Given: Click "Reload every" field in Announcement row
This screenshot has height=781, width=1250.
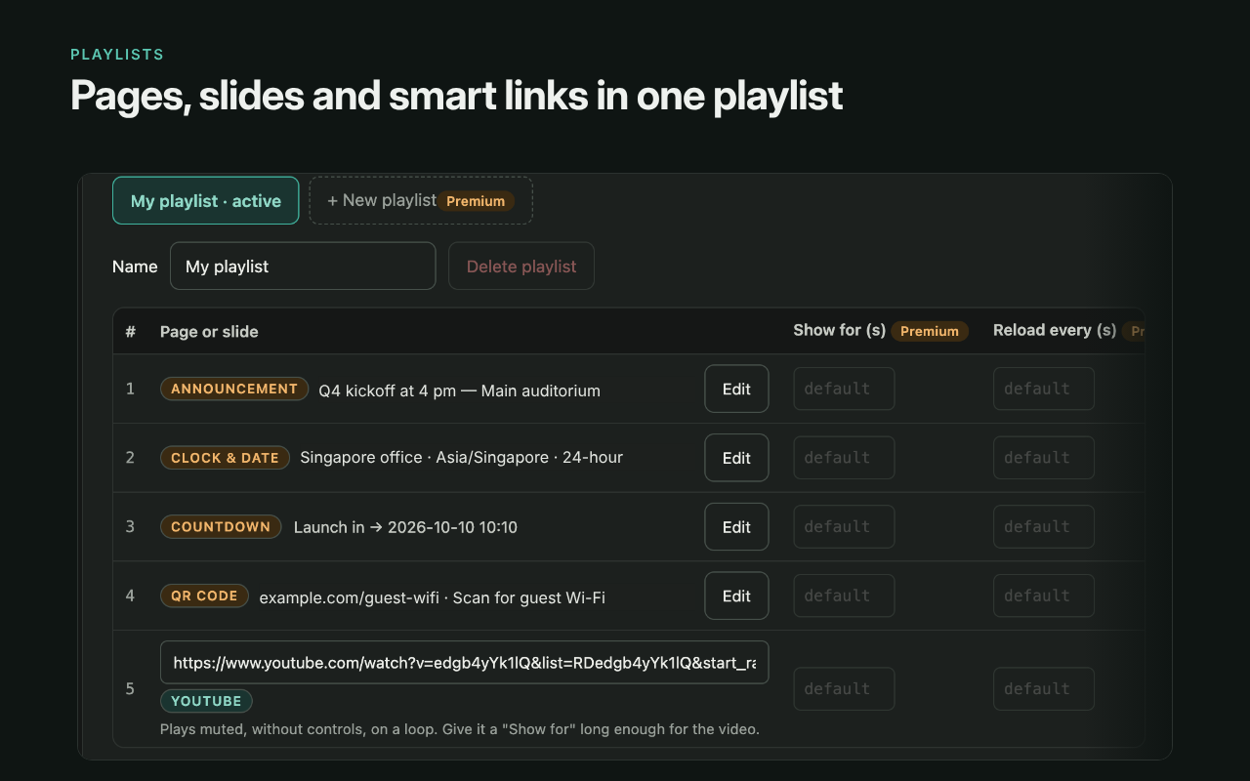Looking at the screenshot, I should point(1044,389).
